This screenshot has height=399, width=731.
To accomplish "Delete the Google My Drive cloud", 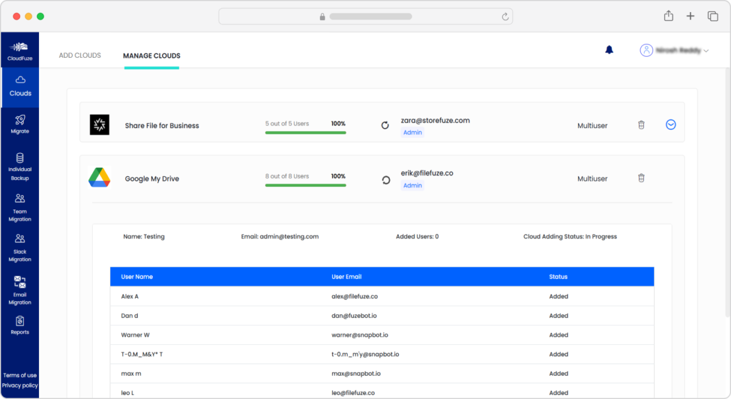I will coord(641,178).
